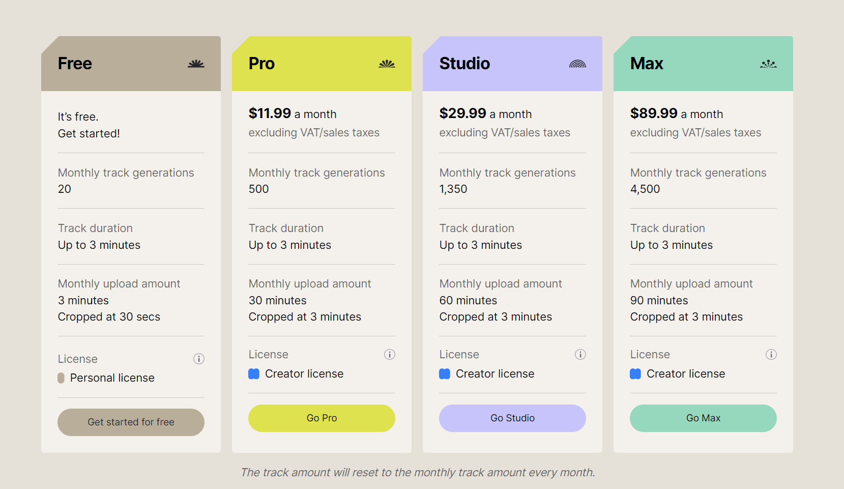This screenshot has width=844, height=489.
Task: Click the $89.99 a month Max price
Action: coord(676,113)
